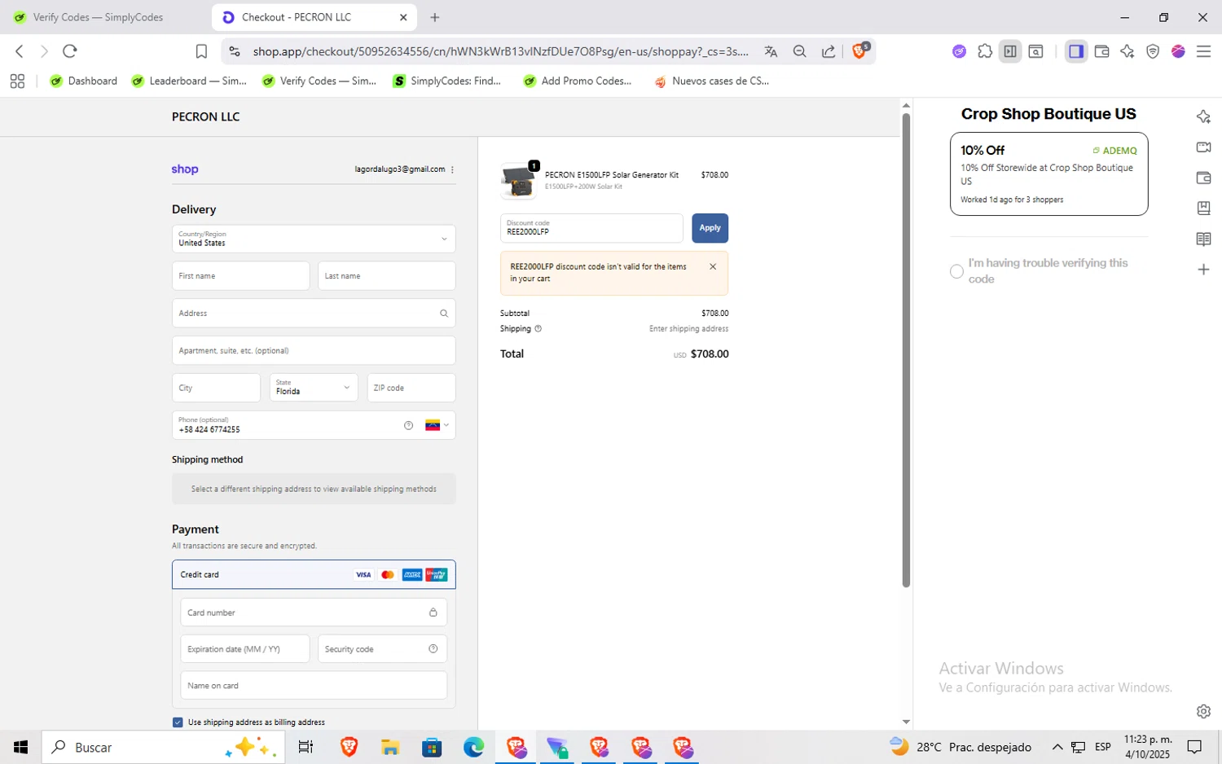The height and width of the screenshot is (764, 1222).
Task: Open the Windows Start menu
Action: [x=20, y=747]
